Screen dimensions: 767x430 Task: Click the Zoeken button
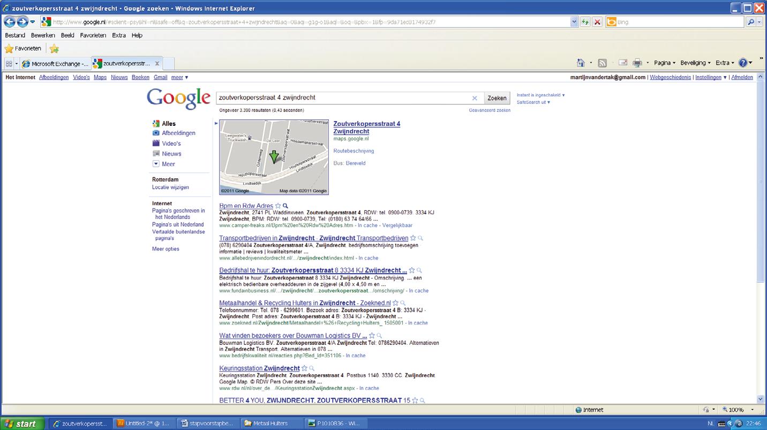point(497,98)
